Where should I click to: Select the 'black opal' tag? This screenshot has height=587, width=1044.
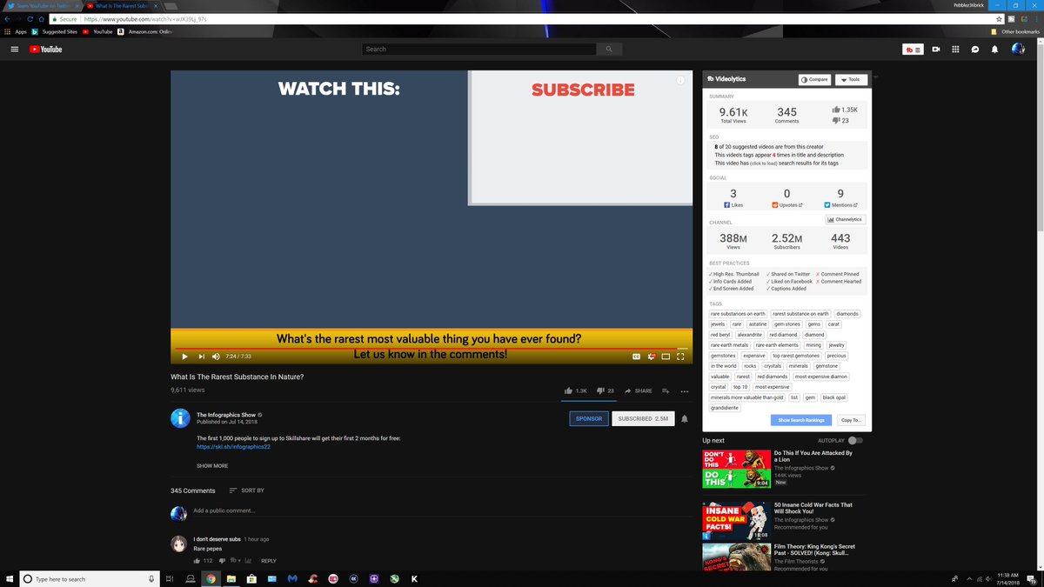pos(833,397)
